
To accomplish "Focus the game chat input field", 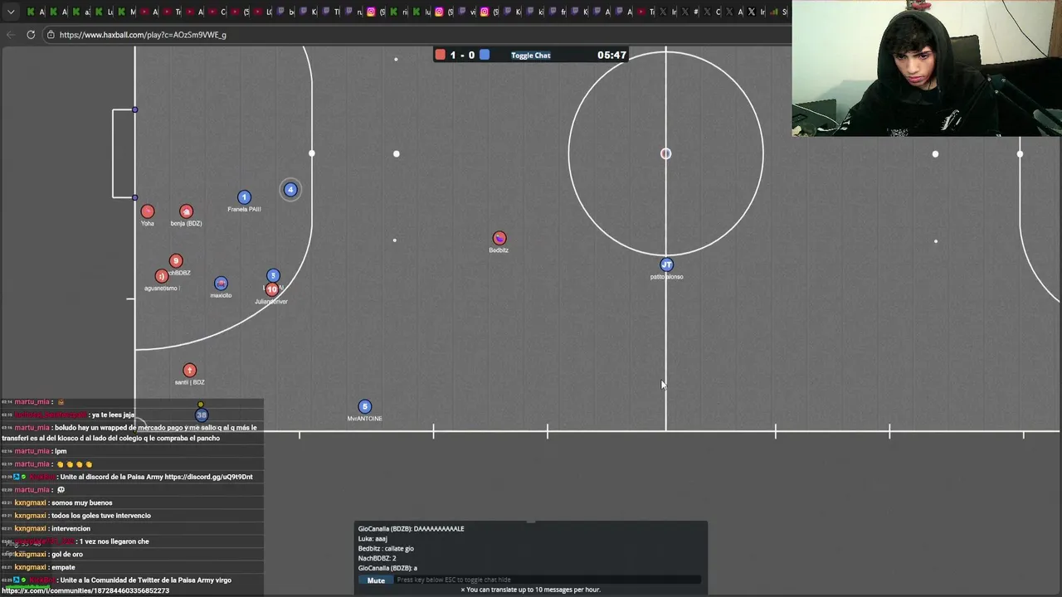I will 548,580.
